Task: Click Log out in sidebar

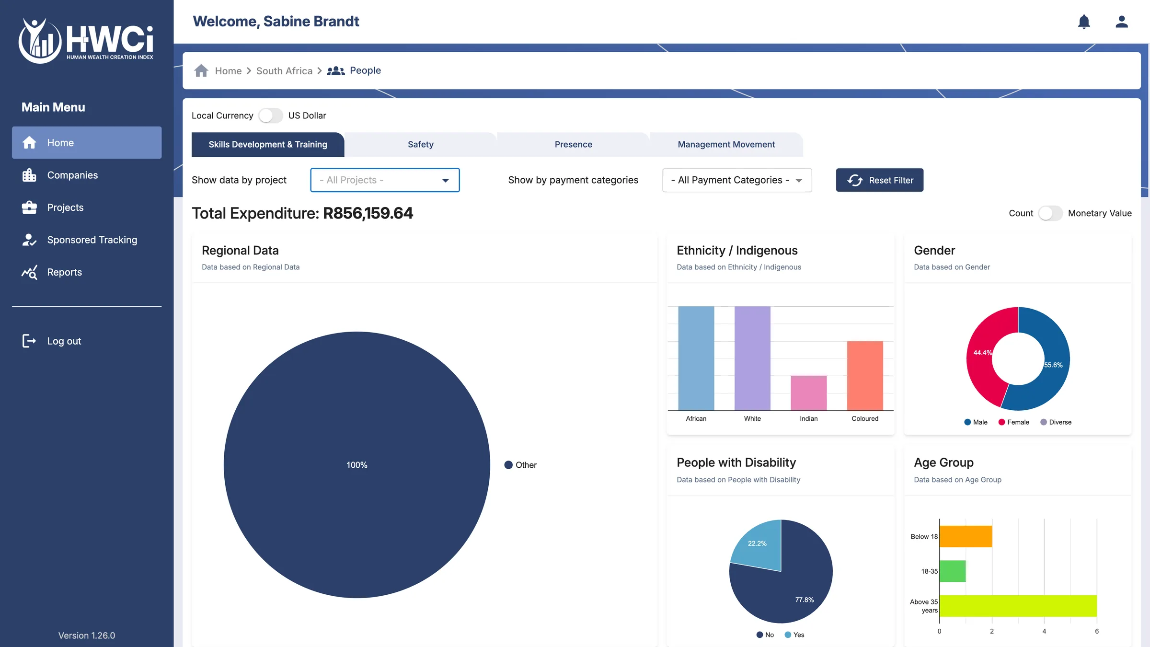Action: coord(87,341)
